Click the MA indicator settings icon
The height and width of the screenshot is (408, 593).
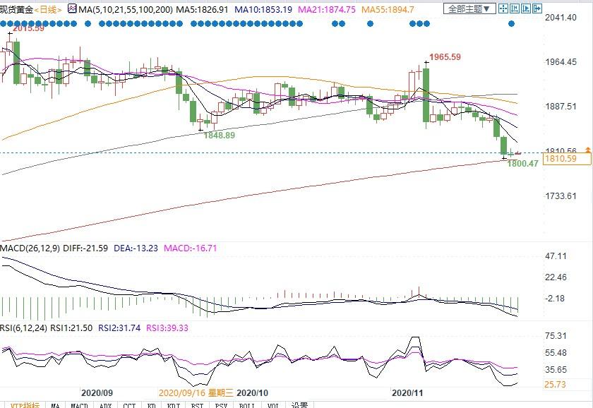[71, 9]
